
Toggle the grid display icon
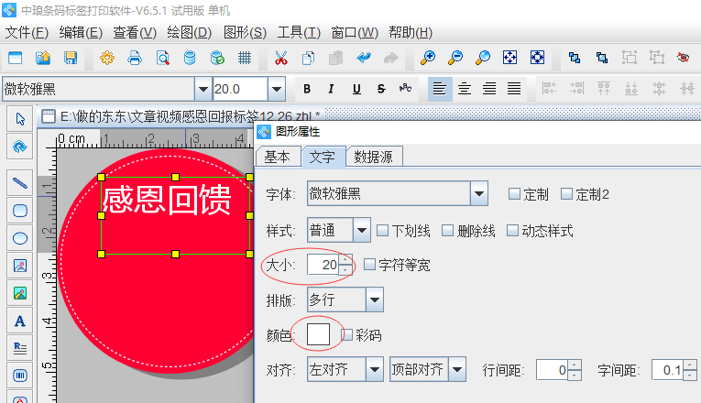pyautogui.click(x=245, y=58)
